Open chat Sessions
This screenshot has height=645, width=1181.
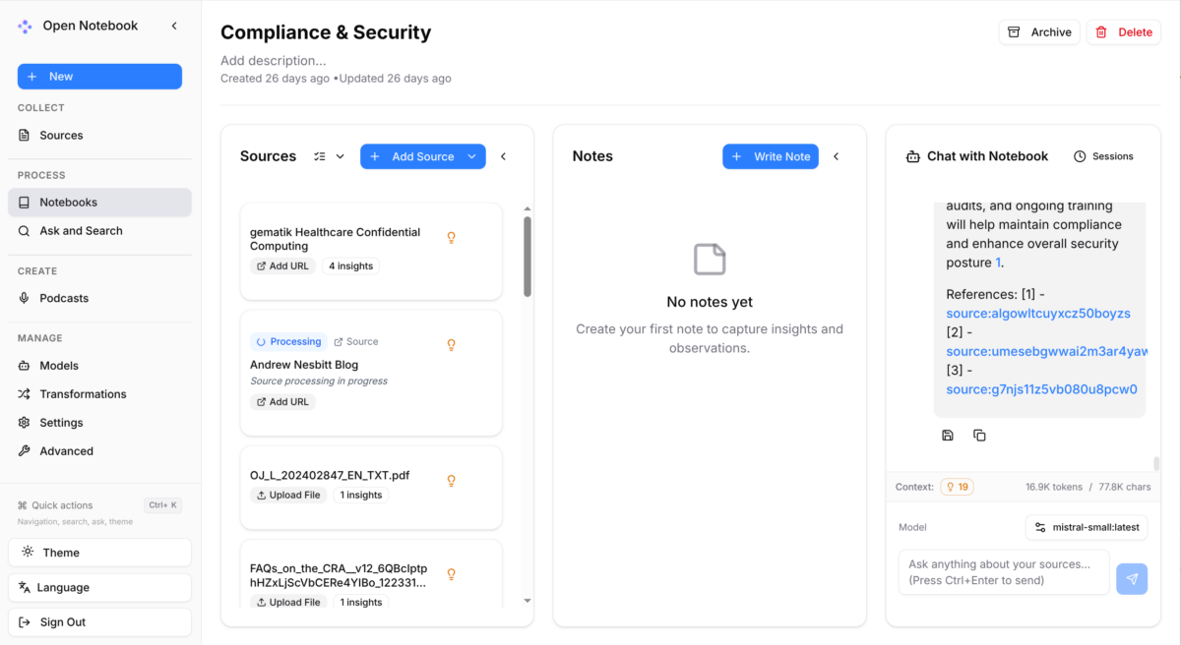pyautogui.click(x=1103, y=156)
